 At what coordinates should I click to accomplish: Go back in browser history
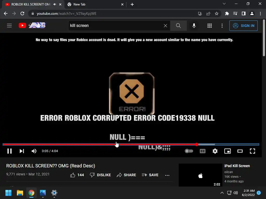coord(6,13)
